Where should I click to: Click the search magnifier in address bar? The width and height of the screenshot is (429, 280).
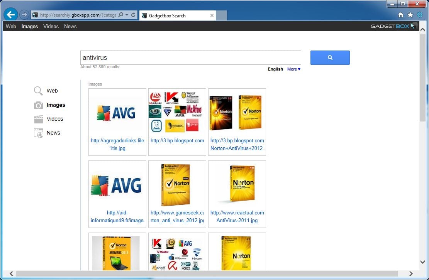pyautogui.click(x=120, y=15)
